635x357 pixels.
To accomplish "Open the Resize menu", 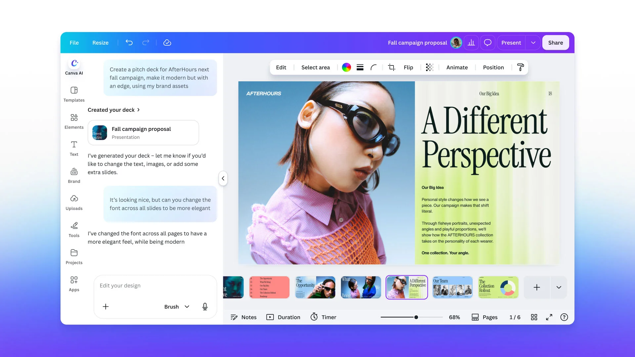I will tap(101, 43).
